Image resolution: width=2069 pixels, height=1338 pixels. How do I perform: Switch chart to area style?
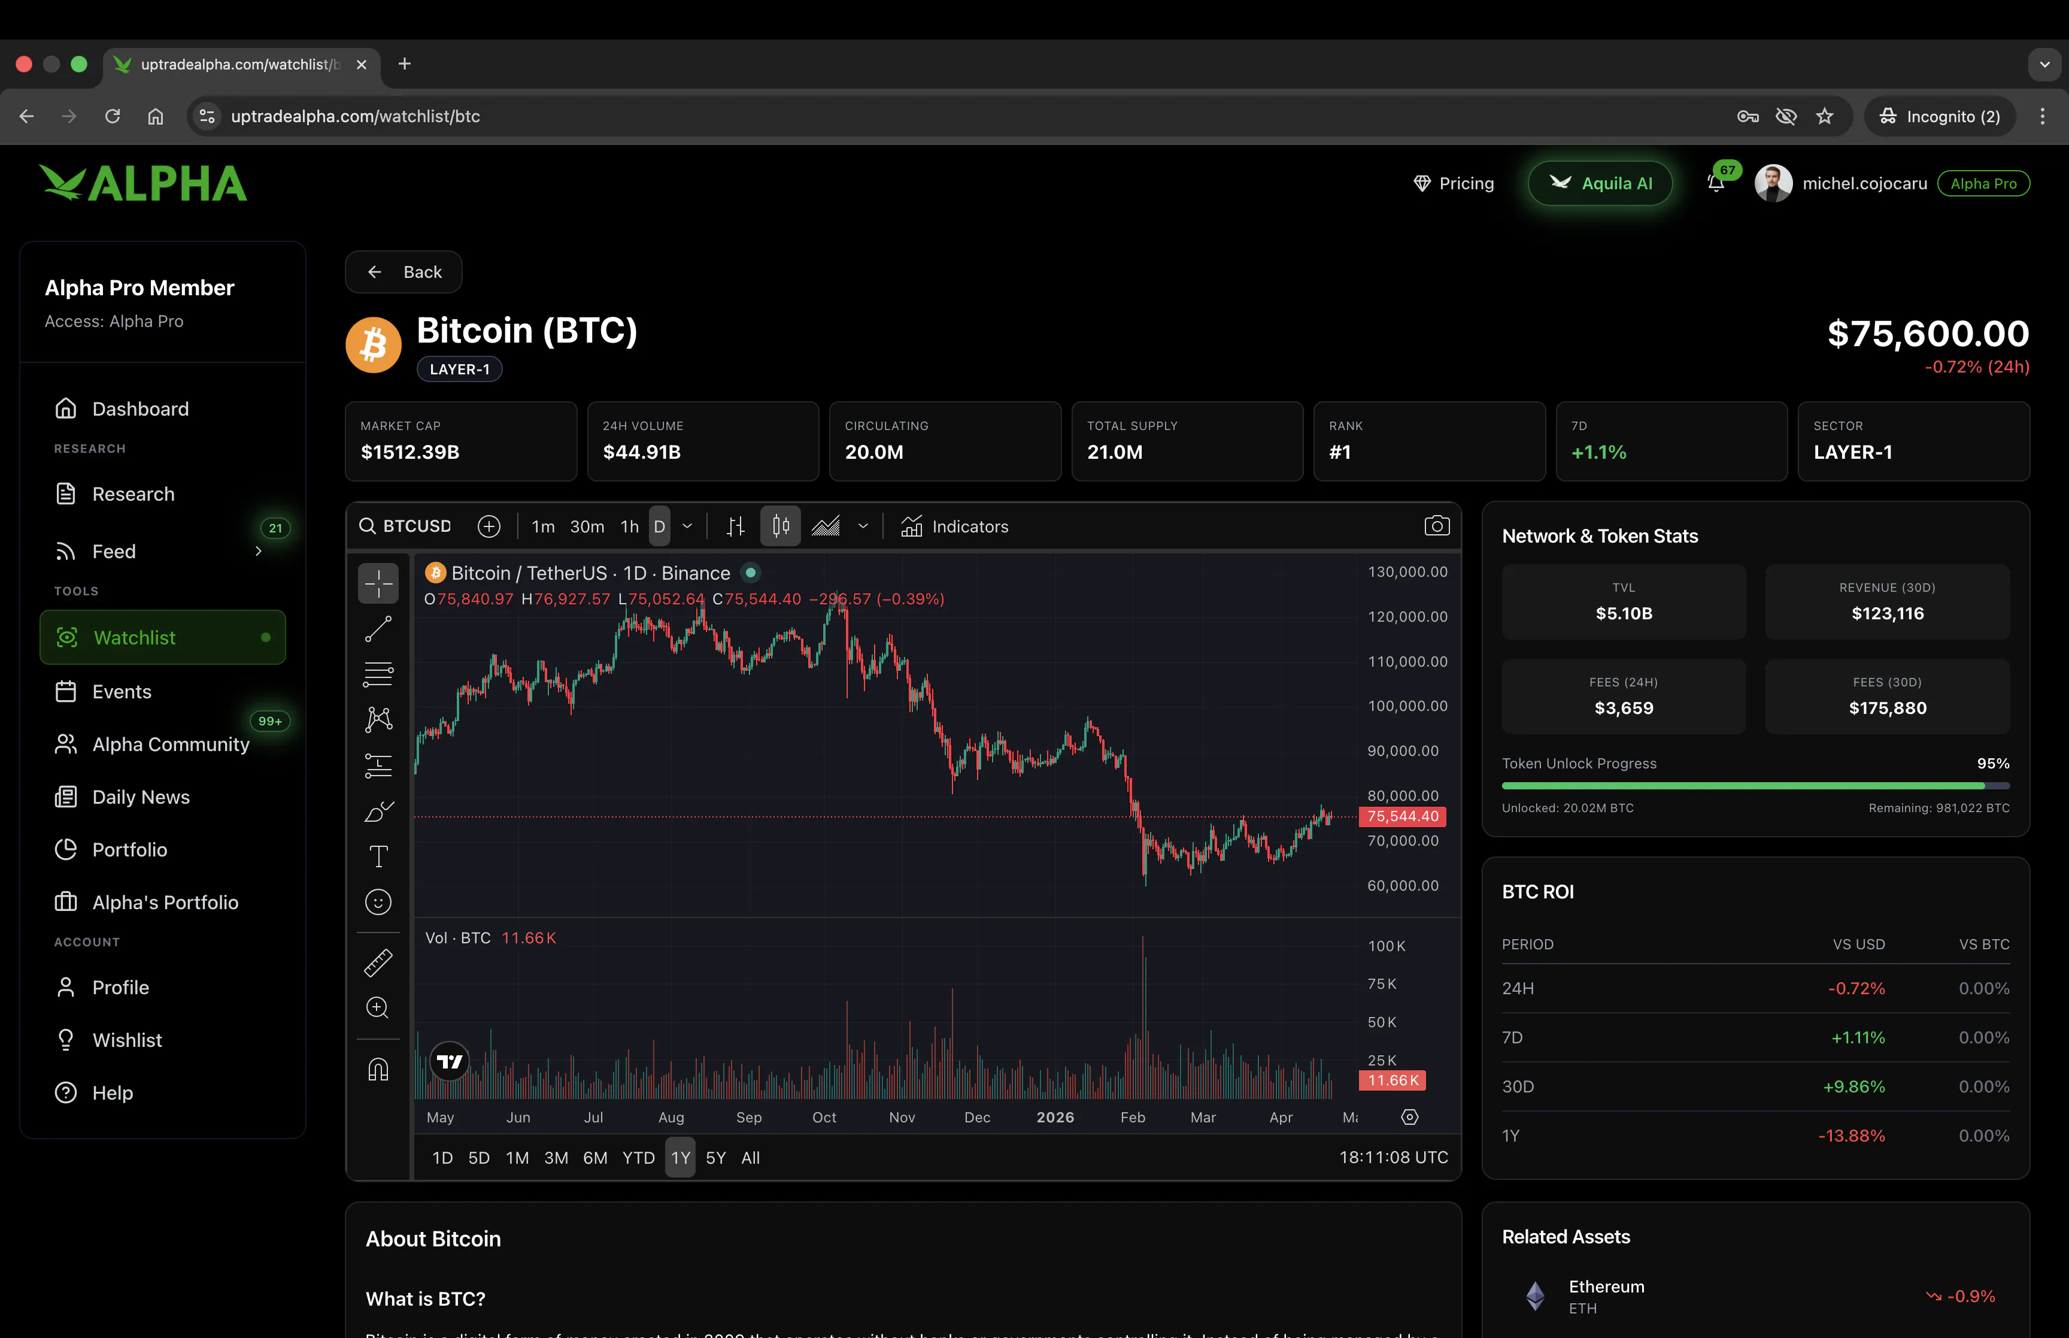tap(826, 526)
